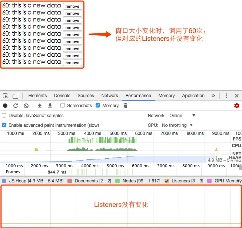242x228 pixels.
Task: Click the HEAP graph in the overview
Action: [x=108, y=159]
